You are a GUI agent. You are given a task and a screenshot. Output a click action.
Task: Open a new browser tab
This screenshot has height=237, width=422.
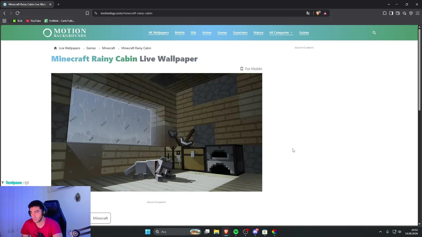click(58, 4)
